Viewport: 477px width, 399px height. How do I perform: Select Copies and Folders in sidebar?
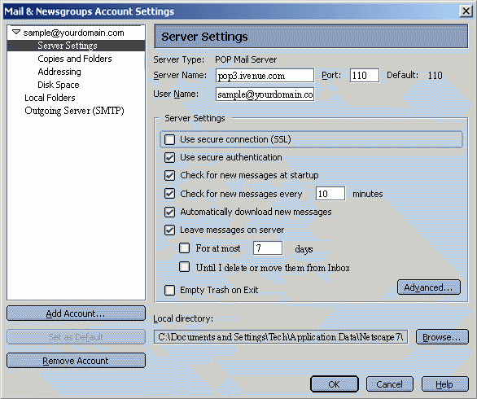pyautogui.click(x=75, y=59)
